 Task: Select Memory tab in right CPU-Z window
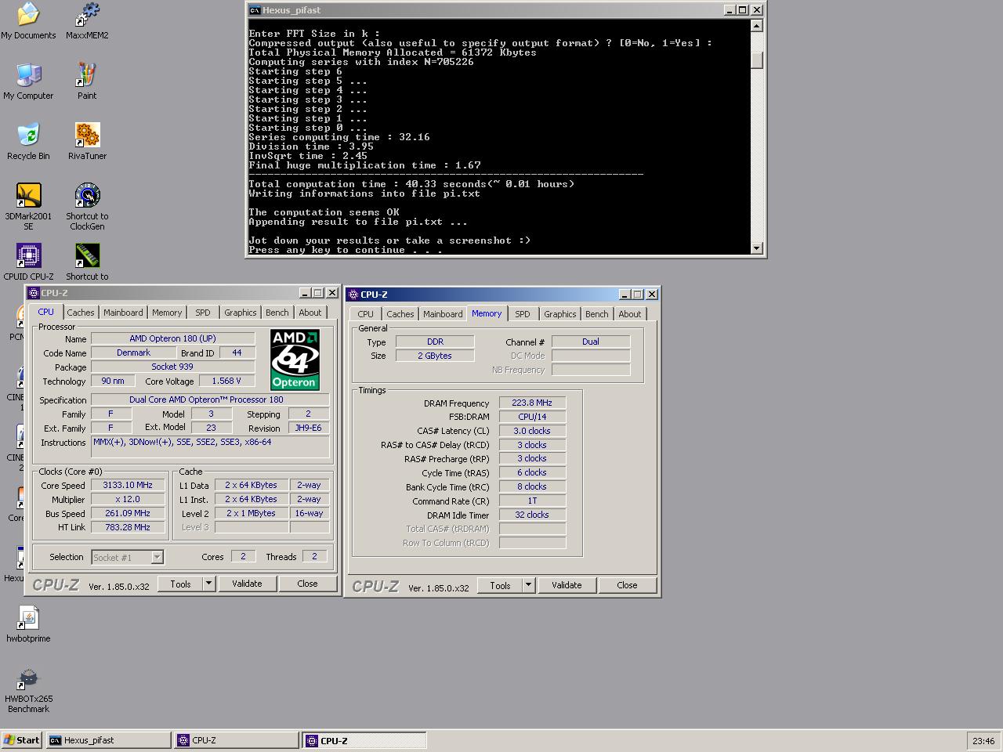coord(487,313)
